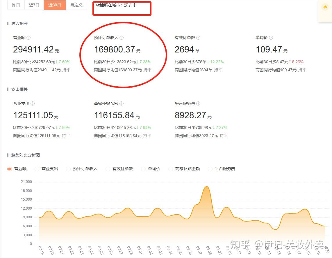332x258 pixels.
Task: Open the 平台服务费 help icon
Action: 198,103
